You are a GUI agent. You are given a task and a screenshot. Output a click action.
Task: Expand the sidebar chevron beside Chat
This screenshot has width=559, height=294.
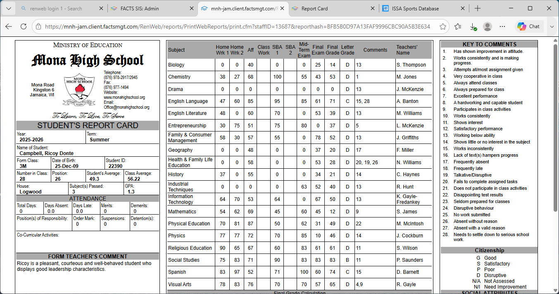tap(552, 26)
